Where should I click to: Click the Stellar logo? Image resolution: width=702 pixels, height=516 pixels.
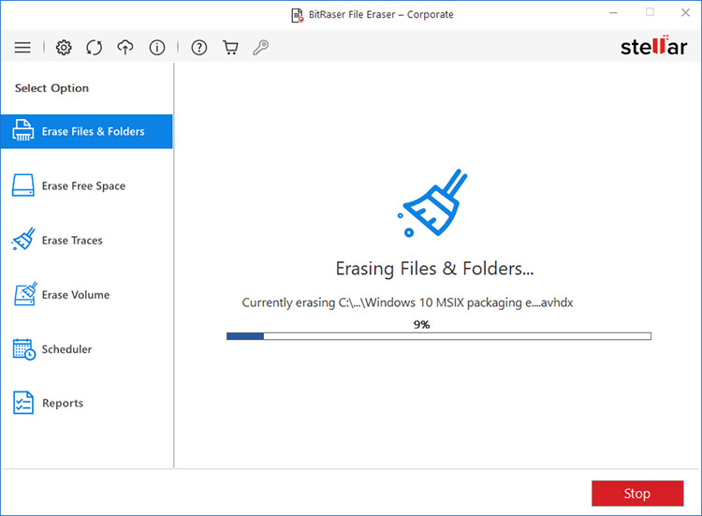(x=653, y=46)
